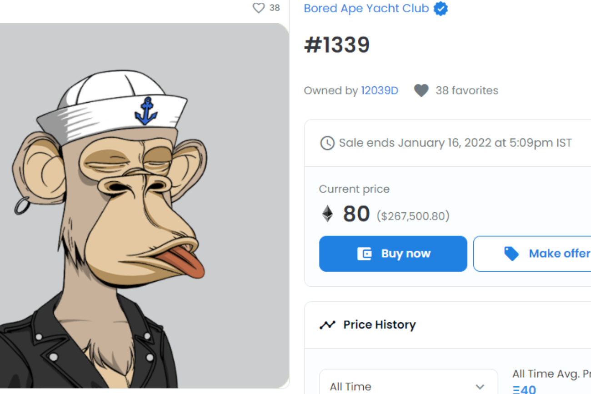Click the trend line icon beside Price History
The height and width of the screenshot is (394, 591).
click(x=327, y=325)
